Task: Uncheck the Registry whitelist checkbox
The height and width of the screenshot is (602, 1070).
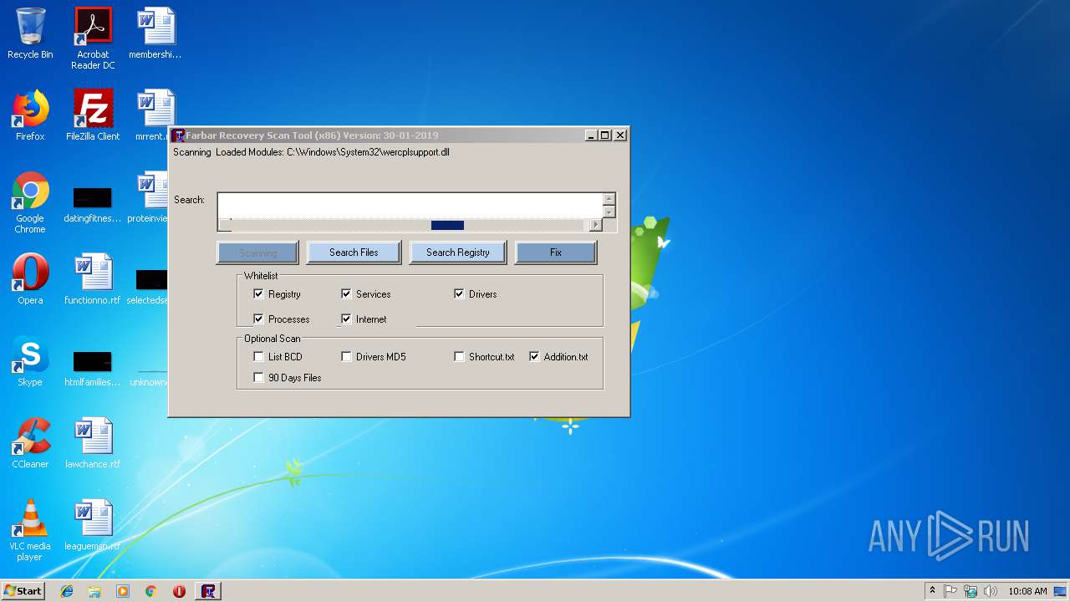Action: point(258,294)
